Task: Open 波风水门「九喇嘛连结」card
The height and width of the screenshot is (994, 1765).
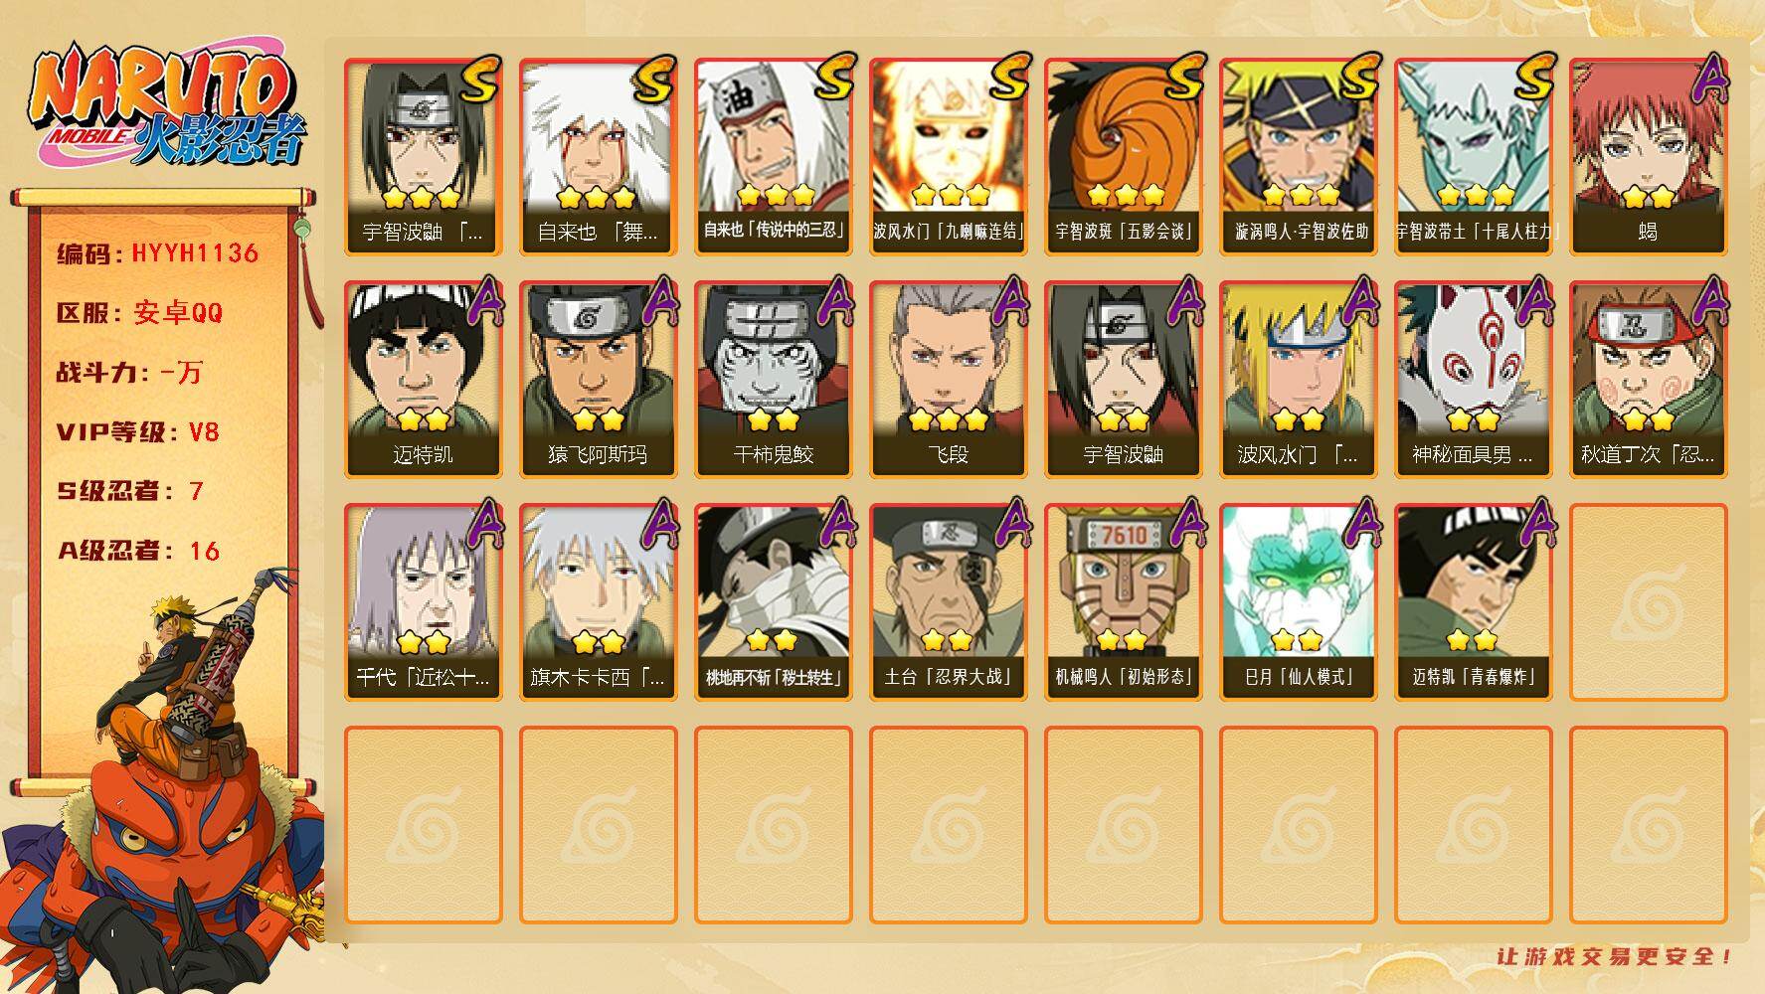Action: click(948, 157)
